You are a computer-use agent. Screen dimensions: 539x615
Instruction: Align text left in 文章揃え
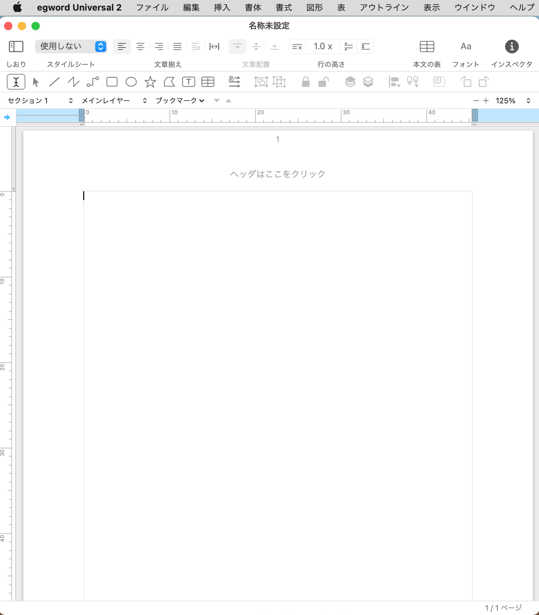122,46
